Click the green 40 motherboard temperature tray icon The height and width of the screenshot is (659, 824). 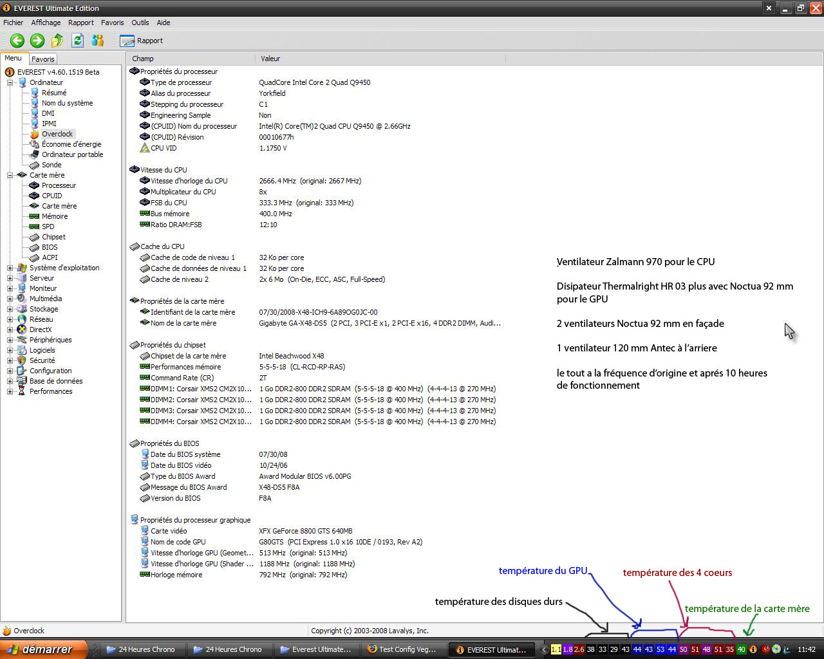(x=741, y=649)
